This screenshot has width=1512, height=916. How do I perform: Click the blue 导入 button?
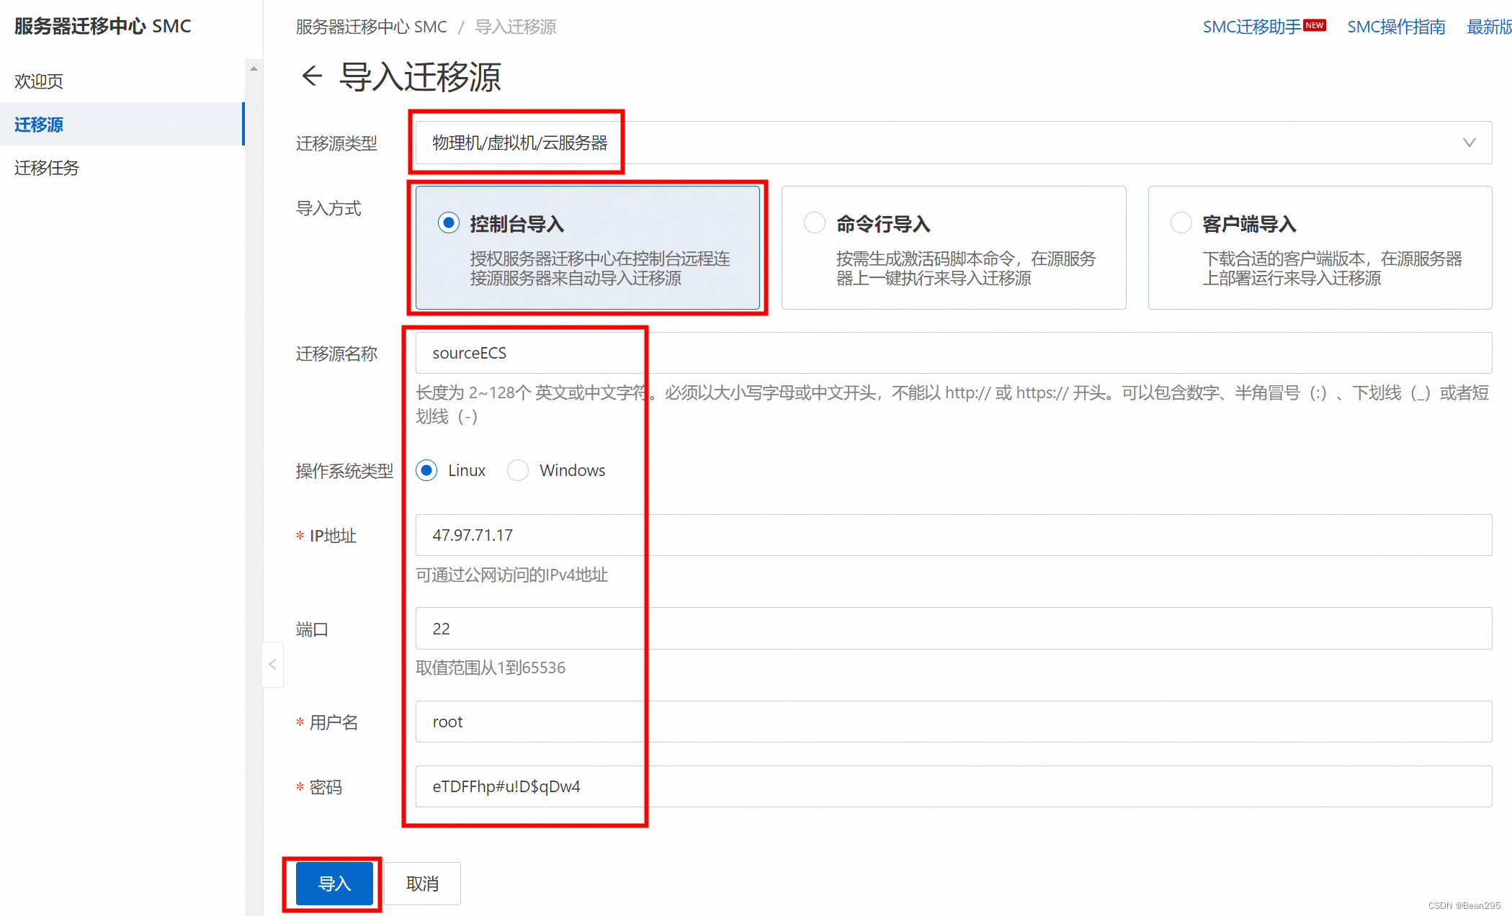334,884
